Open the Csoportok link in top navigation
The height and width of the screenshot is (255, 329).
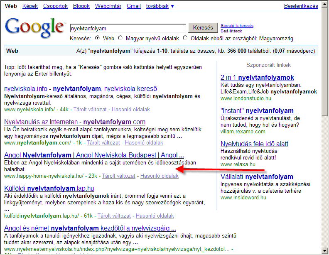pyautogui.click(x=55, y=6)
